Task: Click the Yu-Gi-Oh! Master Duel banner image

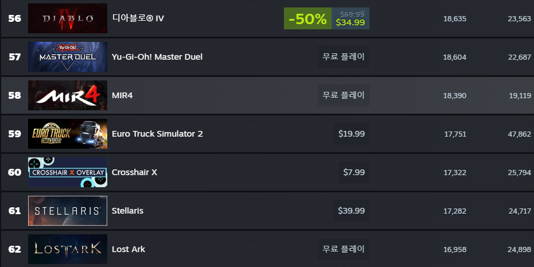Action: click(x=68, y=57)
